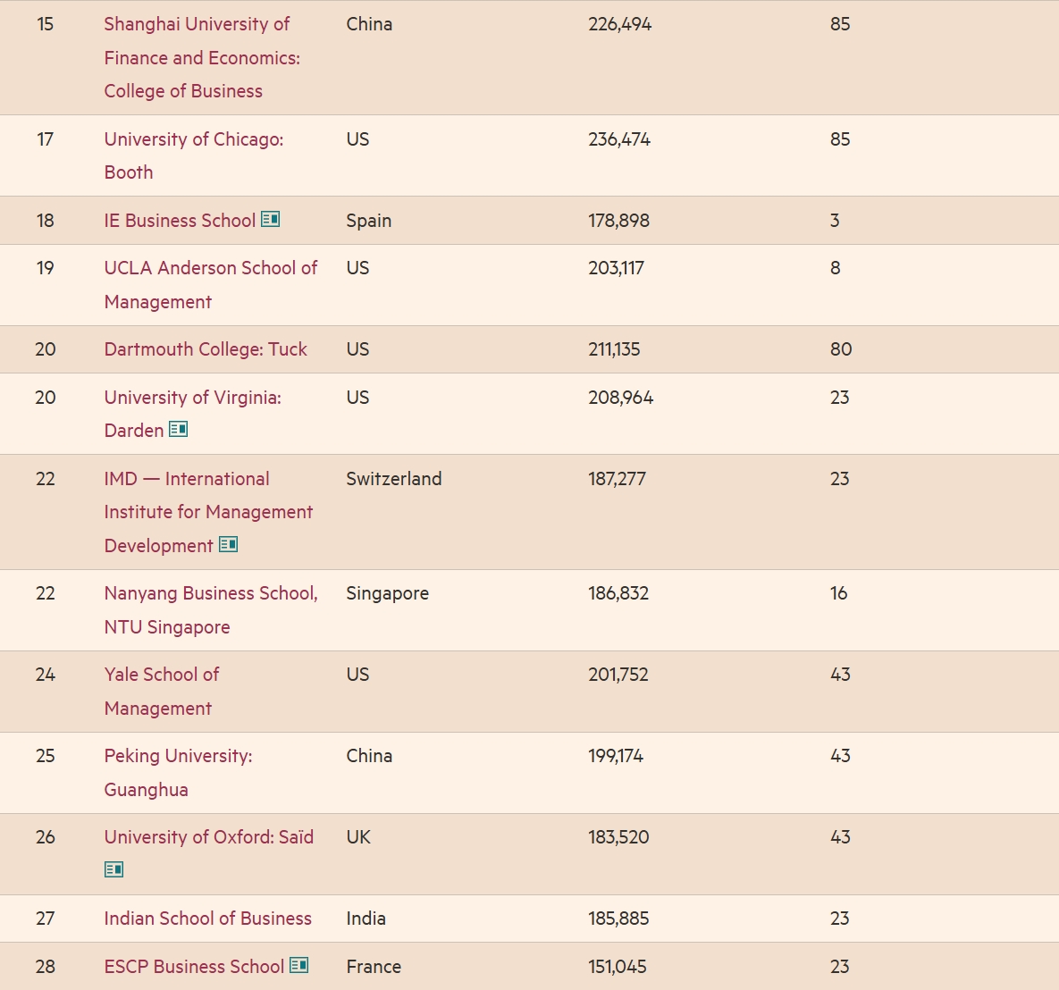Select the salary value 208,964

click(621, 397)
